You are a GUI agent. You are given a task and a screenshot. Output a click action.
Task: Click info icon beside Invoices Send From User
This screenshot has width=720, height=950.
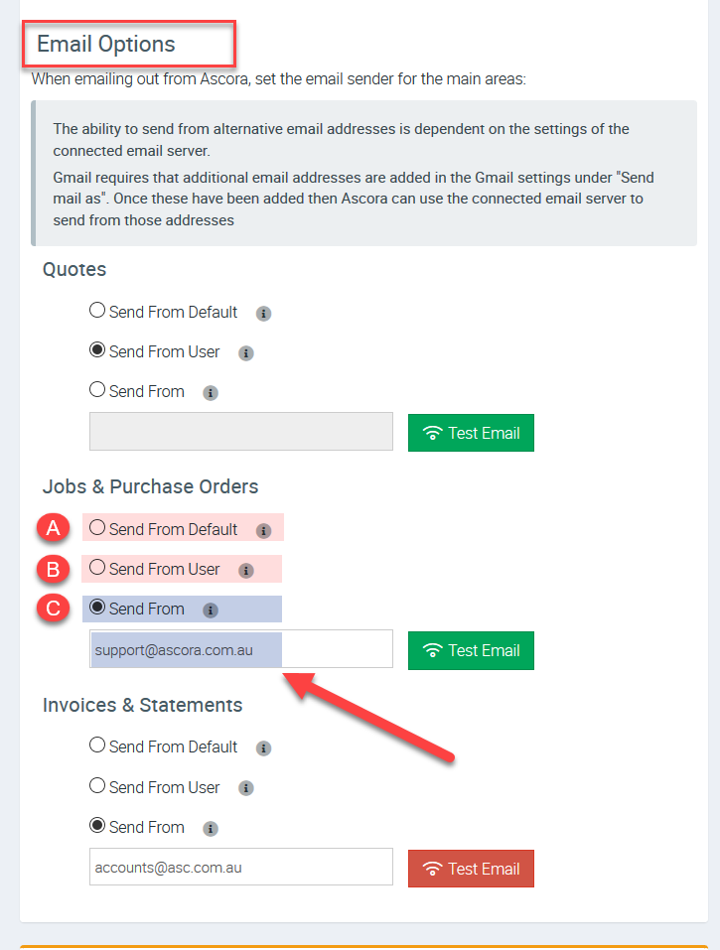(x=246, y=788)
